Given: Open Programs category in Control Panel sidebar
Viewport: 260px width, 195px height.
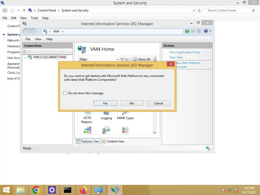Looking at the screenshot, I should point(14,52).
